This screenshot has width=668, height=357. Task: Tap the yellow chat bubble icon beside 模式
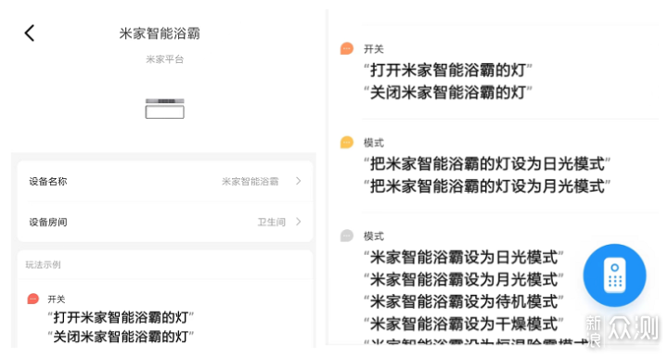[347, 142]
